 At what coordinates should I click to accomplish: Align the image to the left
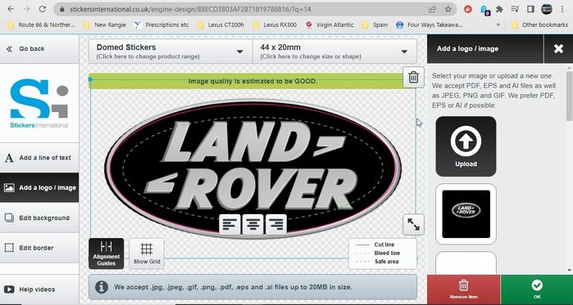(230, 225)
